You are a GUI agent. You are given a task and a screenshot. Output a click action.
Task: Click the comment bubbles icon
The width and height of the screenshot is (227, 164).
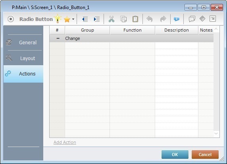192,19
